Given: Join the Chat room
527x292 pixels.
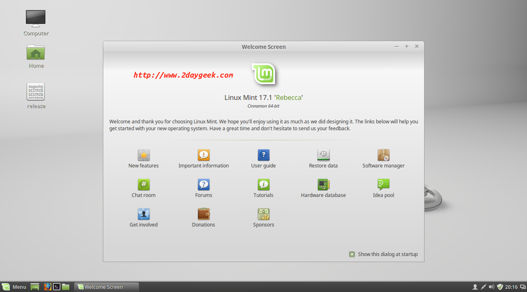Looking at the screenshot, I should 143,188.
